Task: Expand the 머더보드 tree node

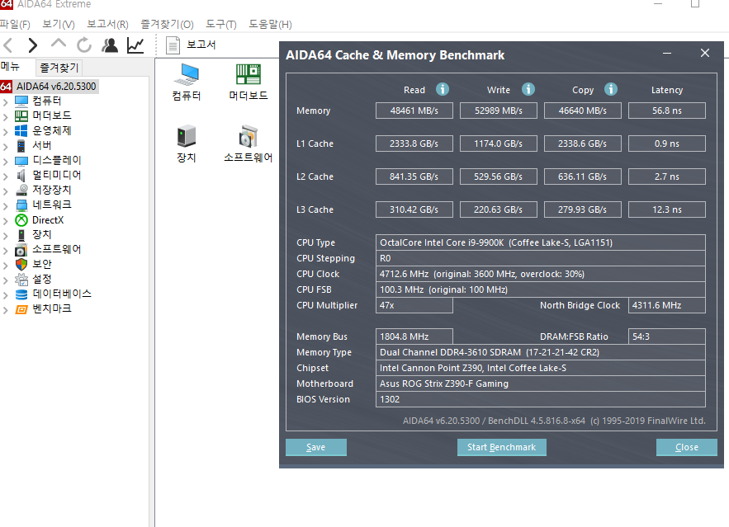Action: pos(6,116)
